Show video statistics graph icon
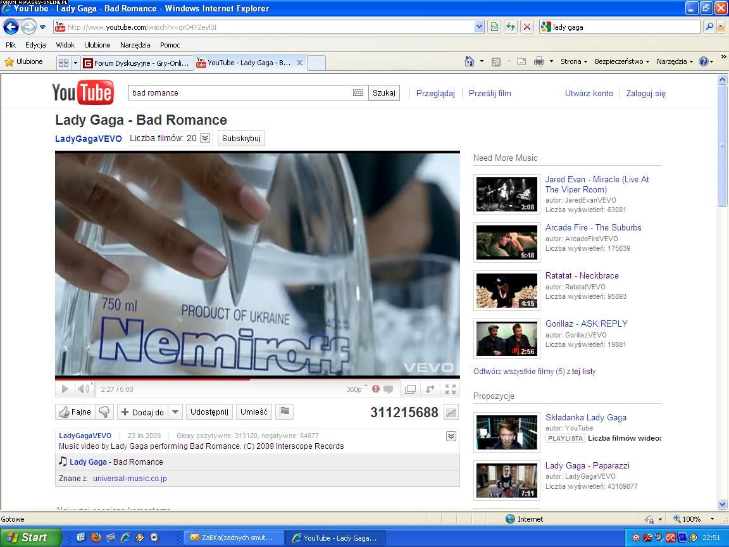729x547 pixels. [x=451, y=412]
